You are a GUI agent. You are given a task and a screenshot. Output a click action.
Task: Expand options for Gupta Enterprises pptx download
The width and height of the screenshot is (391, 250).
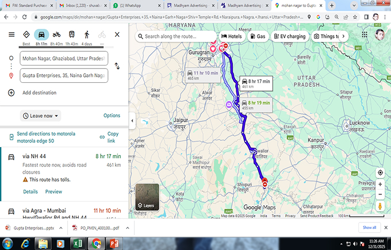pyautogui.click(x=61, y=228)
